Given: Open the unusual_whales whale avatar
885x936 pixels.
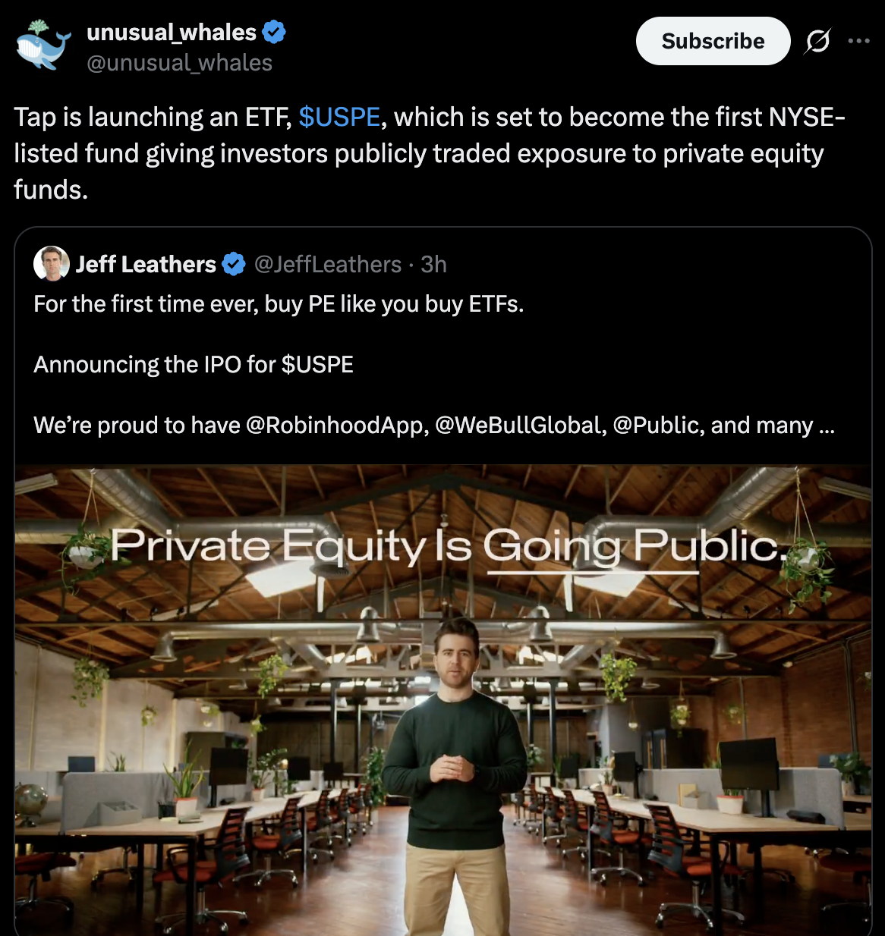Looking at the screenshot, I should pos(44,46).
